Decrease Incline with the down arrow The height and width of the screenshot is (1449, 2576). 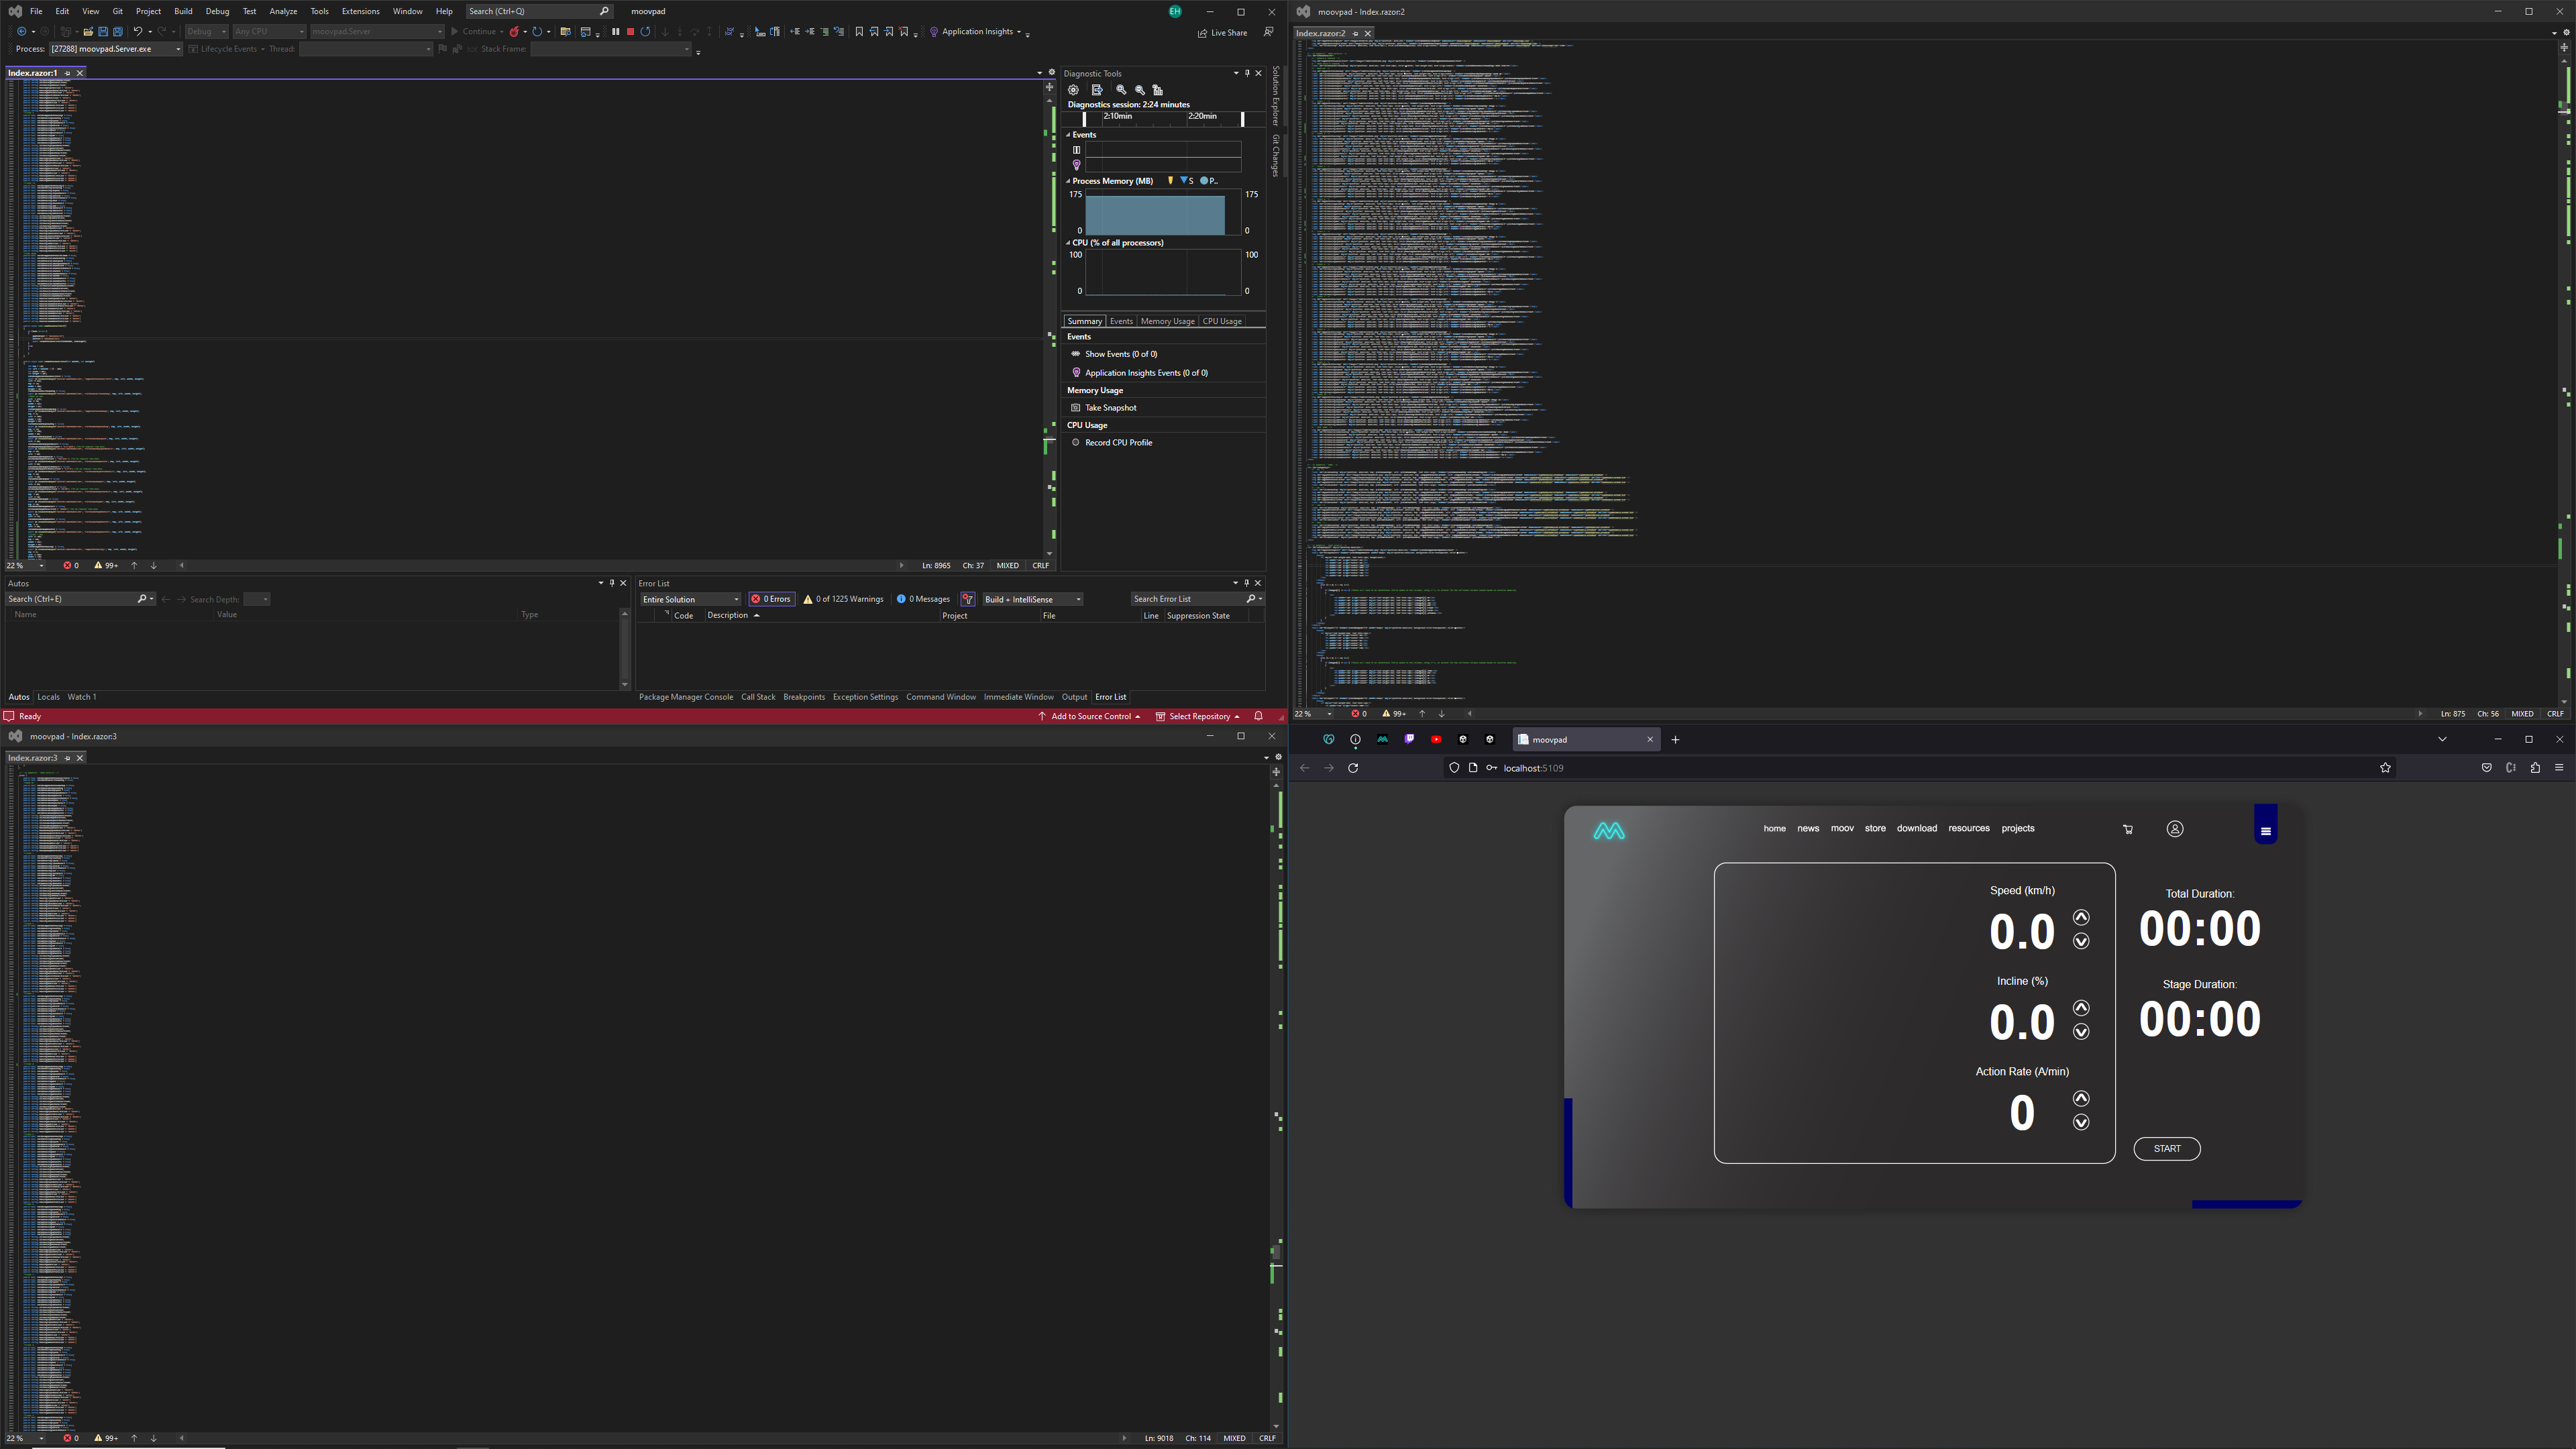[x=2081, y=1032]
